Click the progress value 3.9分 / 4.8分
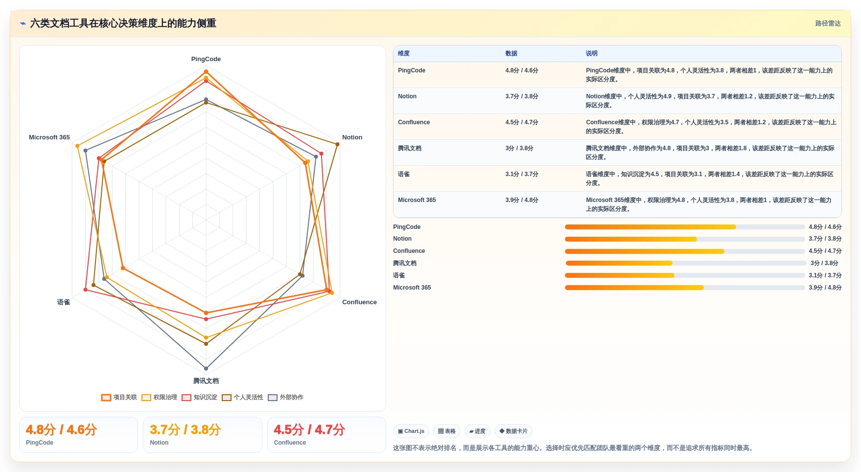The width and height of the screenshot is (861, 472). click(825, 288)
